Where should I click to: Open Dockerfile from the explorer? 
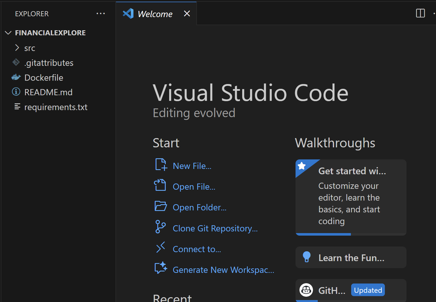coord(44,78)
